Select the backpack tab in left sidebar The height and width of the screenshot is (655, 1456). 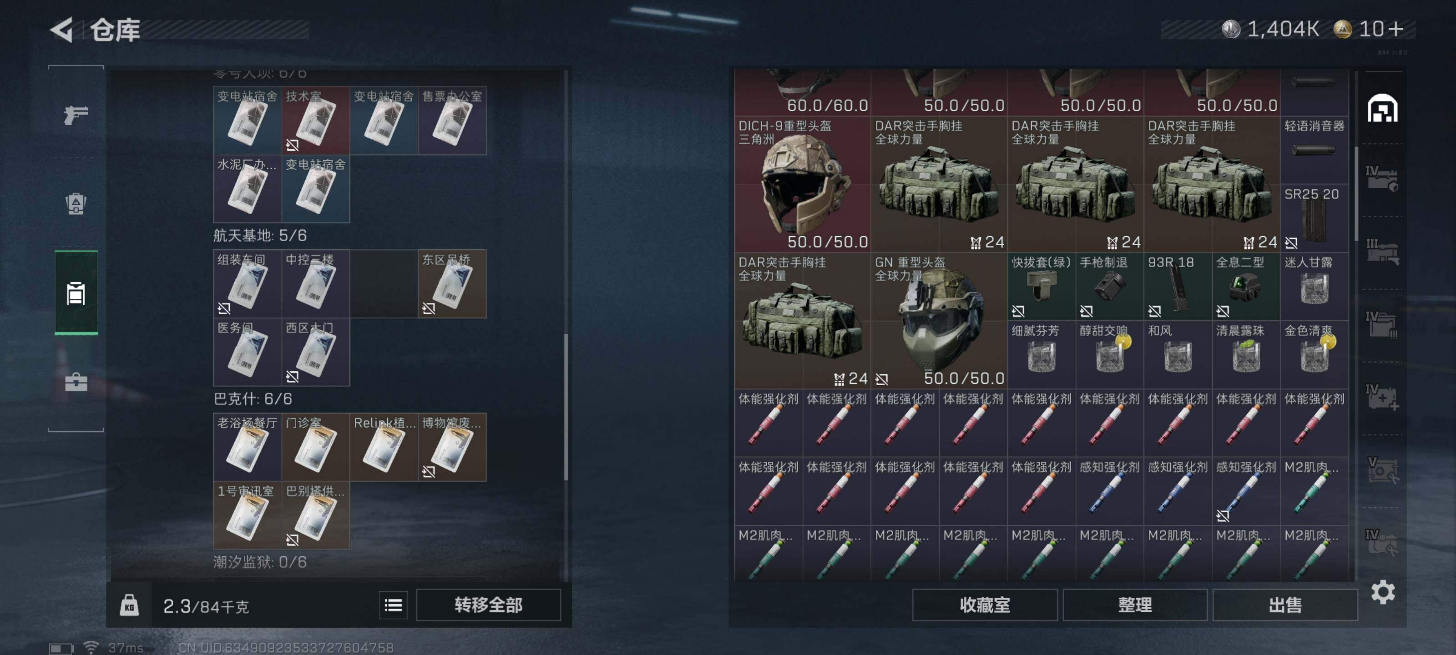(76, 204)
